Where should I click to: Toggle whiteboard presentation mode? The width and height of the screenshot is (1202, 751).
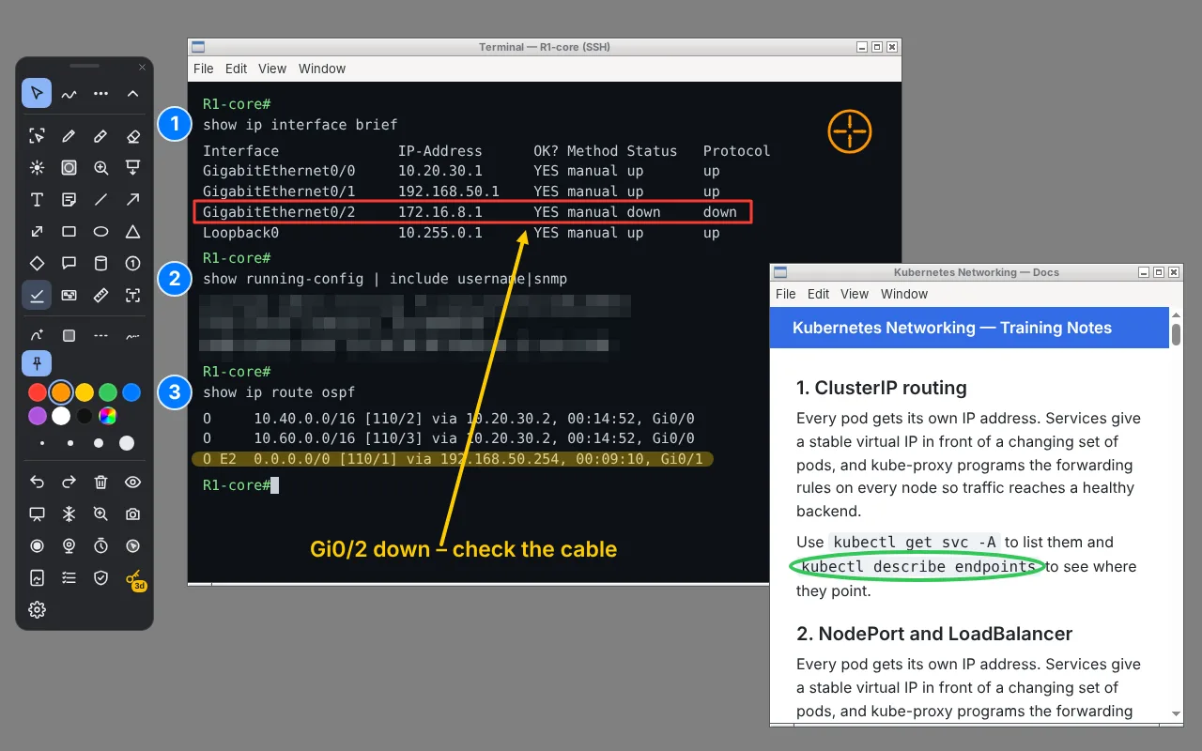[x=37, y=513]
